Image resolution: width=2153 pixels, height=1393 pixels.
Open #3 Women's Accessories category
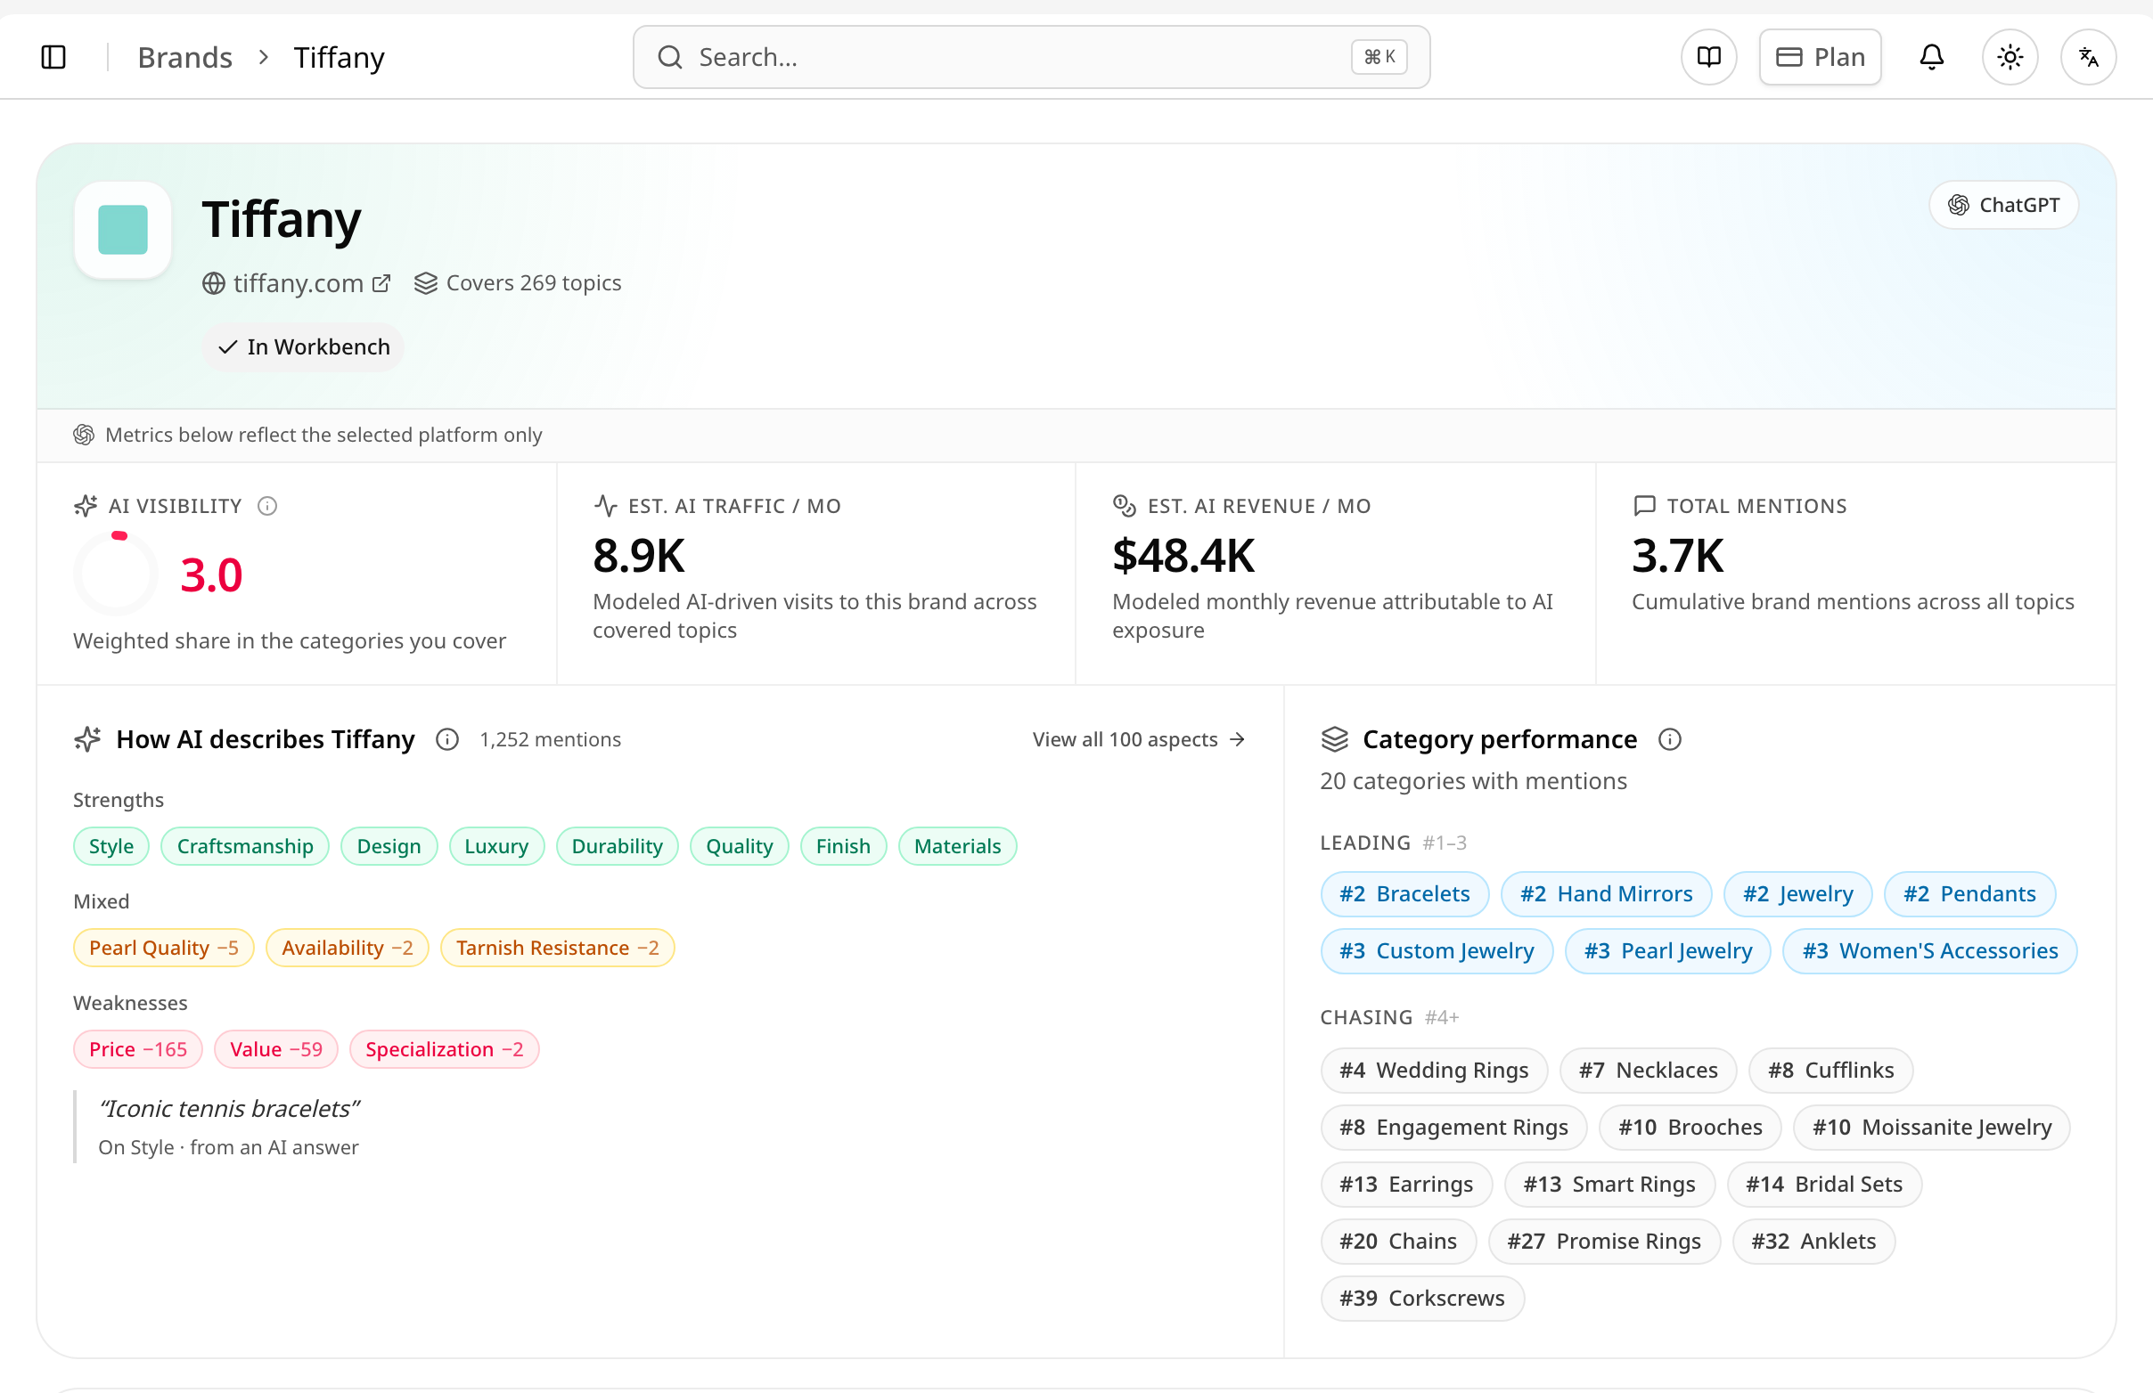[x=1929, y=951]
